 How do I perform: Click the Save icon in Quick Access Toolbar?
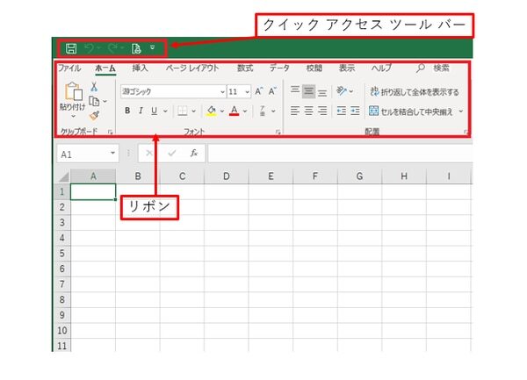(71, 47)
